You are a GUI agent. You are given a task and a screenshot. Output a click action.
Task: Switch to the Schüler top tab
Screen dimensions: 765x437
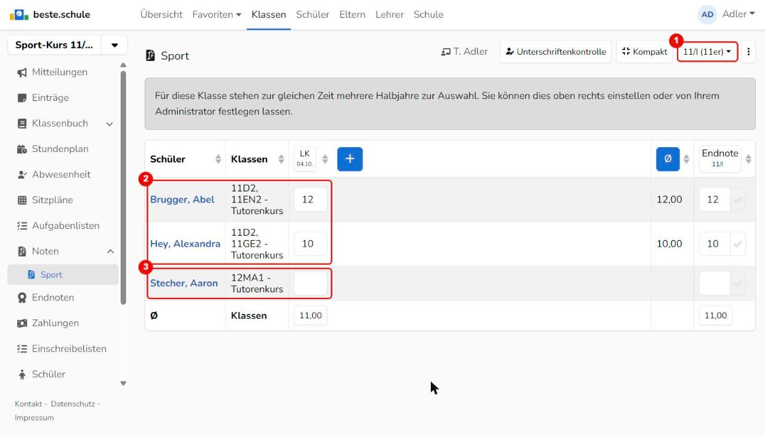coord(313,14)
